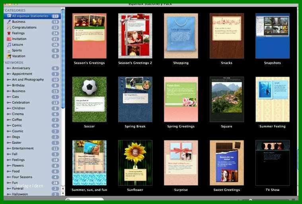The width and height of the screenshot is (302, 204).
Task: Collapse the Keywords section triangle
Action: 4,63
